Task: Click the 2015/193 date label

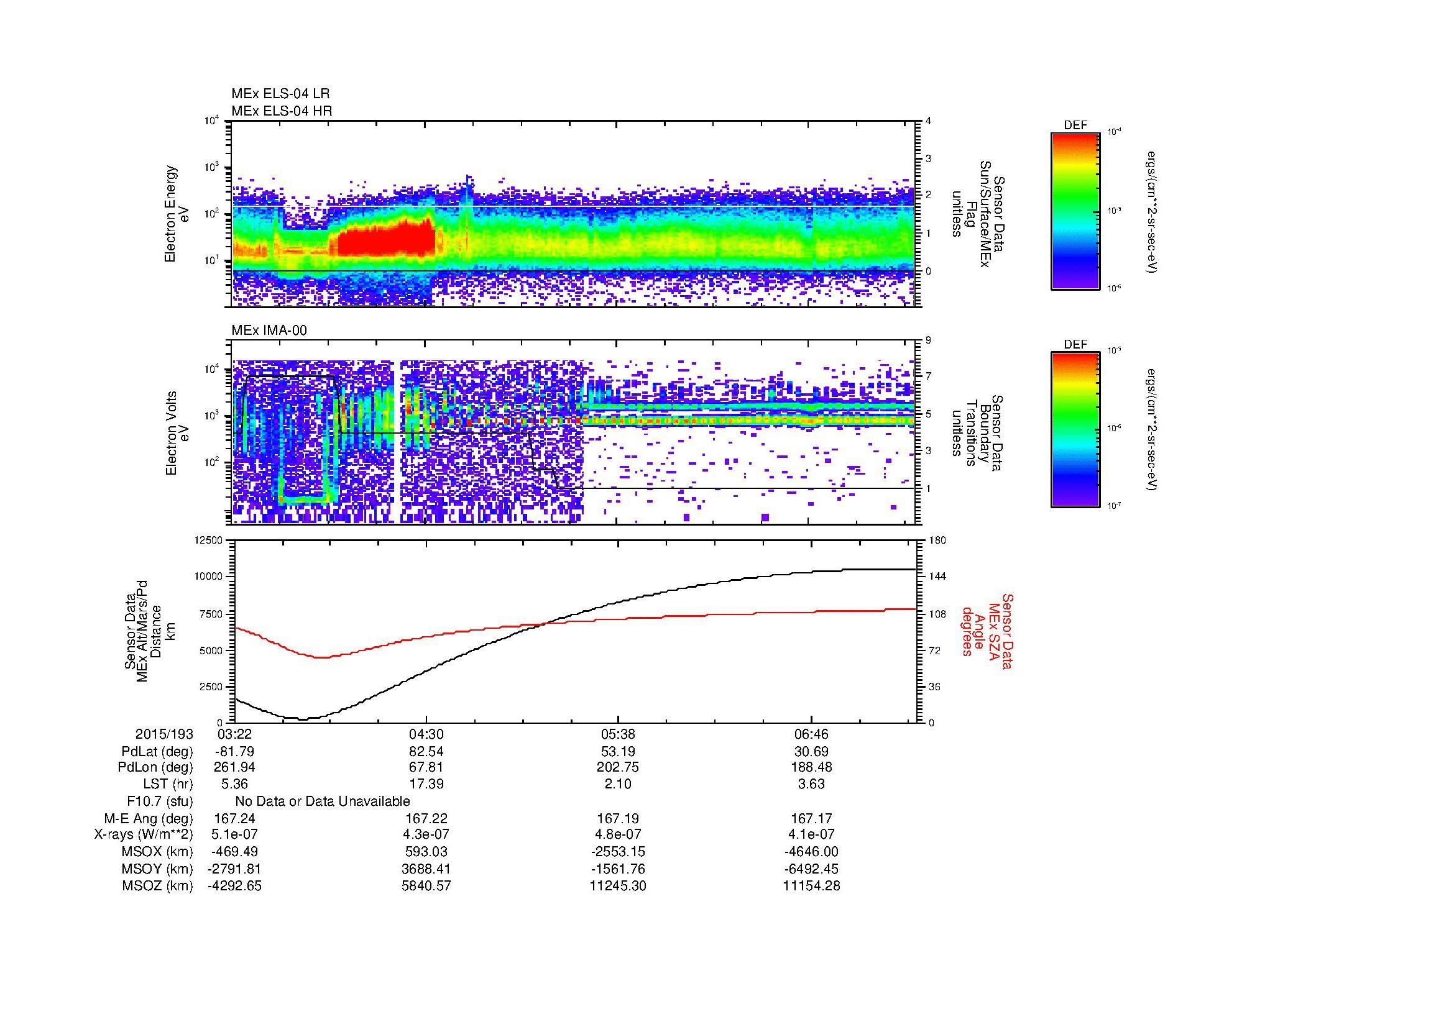Action: [x=164, y=734]
